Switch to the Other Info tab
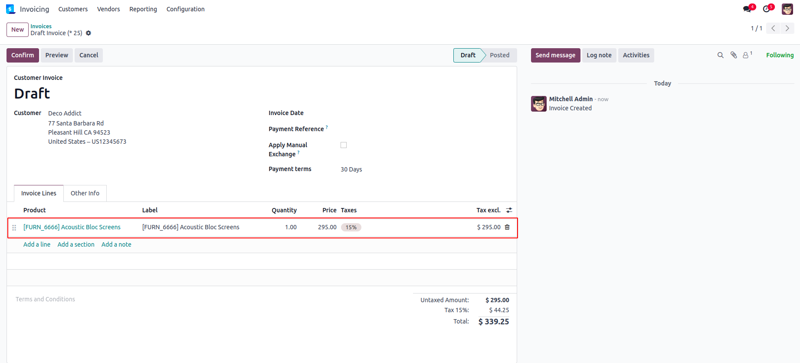 [85, 193]
